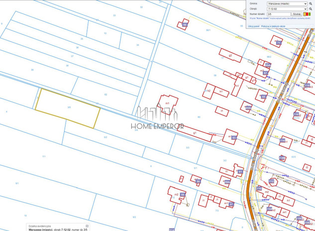Screen dimensions: 315x231
Task: Click building m1 in the map center
Action: pos(168,104)
